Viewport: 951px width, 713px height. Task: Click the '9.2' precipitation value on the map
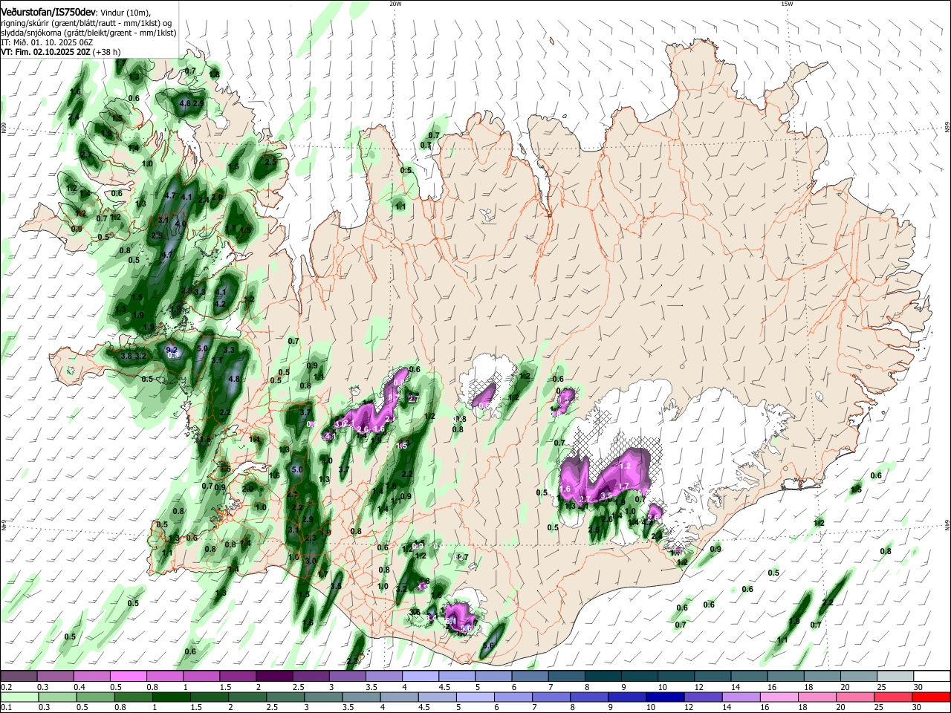pyautogui.click(x=171, y=350)
